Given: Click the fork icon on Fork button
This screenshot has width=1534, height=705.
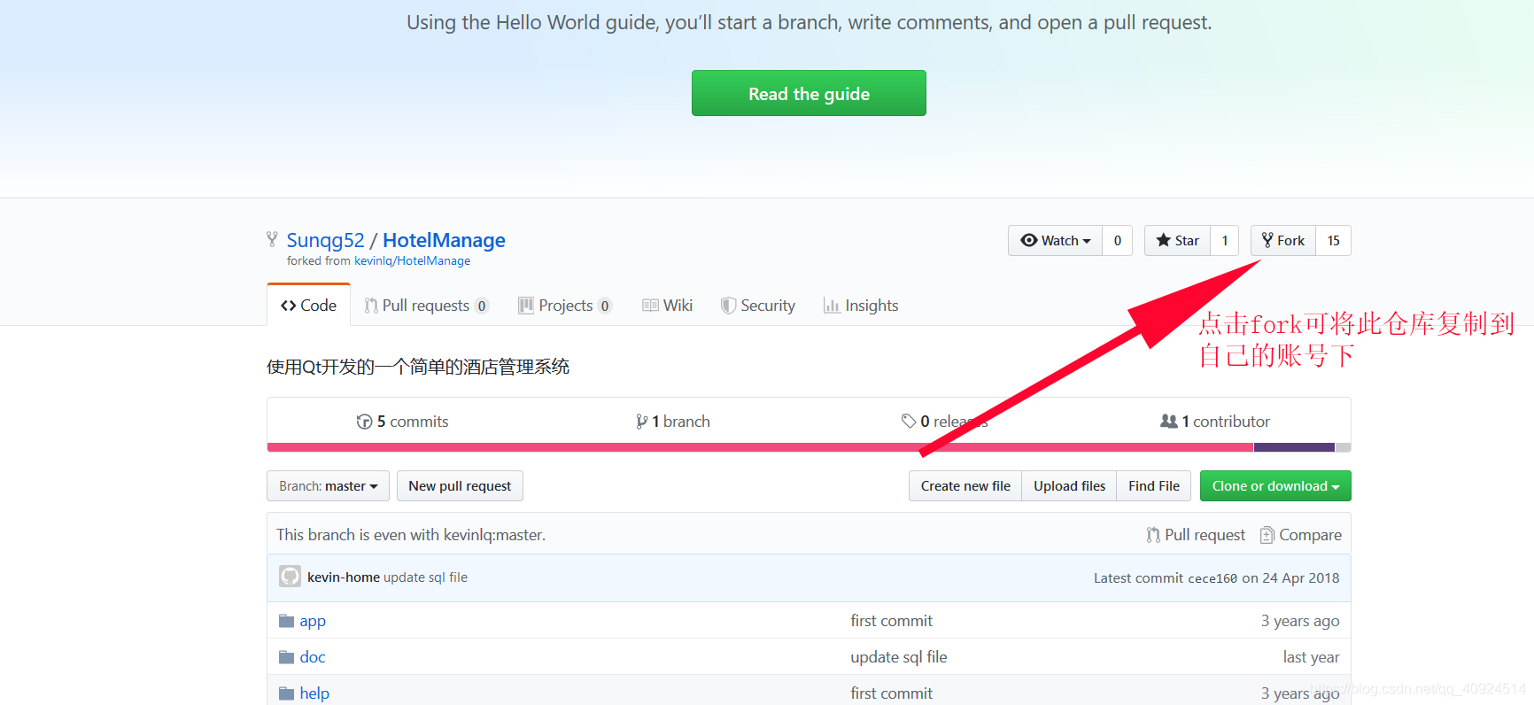Looking at the screenshot, I should click(x=1267, y=240).
